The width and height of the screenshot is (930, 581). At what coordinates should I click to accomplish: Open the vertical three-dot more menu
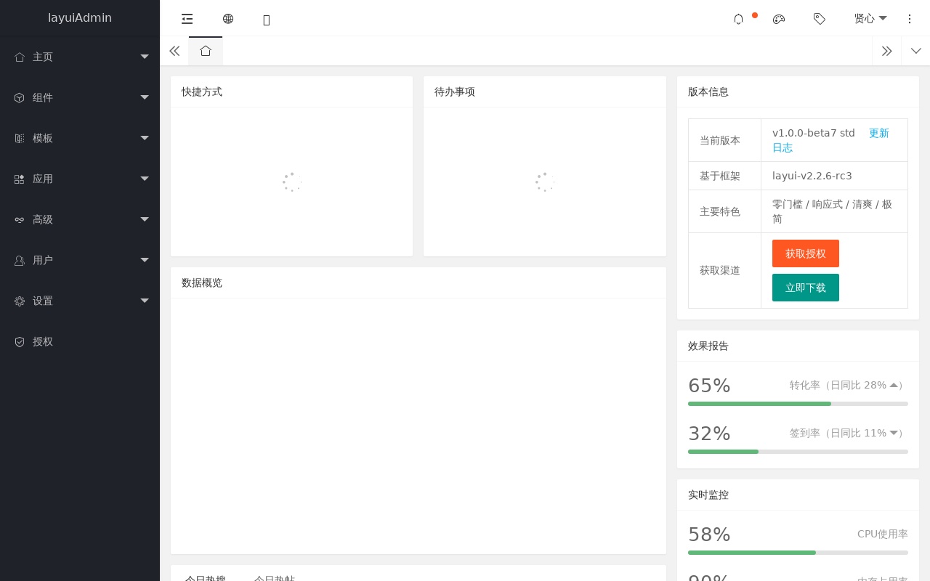(910, 19)
